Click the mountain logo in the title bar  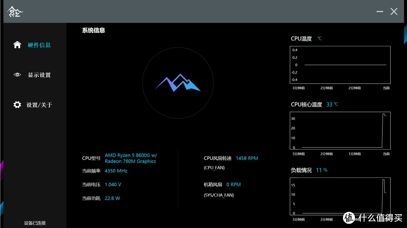click(x=15, y=12)
